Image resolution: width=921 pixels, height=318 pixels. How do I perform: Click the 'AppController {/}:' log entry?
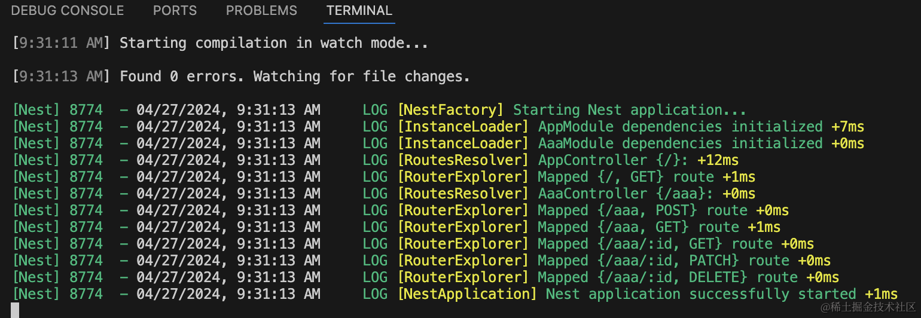(621, 160)
